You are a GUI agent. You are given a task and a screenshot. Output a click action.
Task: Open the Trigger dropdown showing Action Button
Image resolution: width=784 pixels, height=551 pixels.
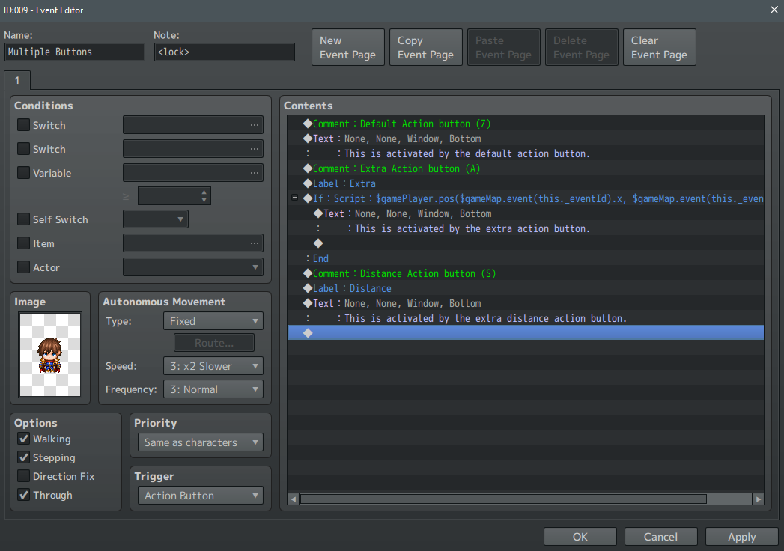click(201, 496)
